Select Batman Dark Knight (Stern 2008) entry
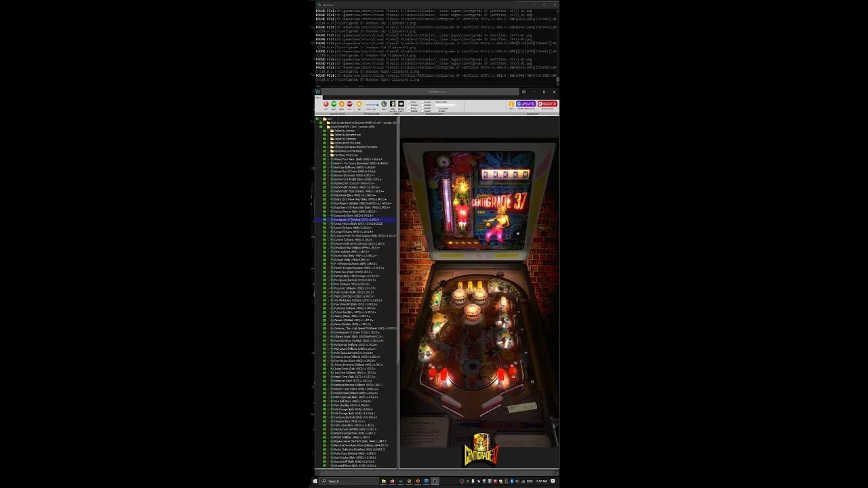The image size is (868, 488). point(358,179)
